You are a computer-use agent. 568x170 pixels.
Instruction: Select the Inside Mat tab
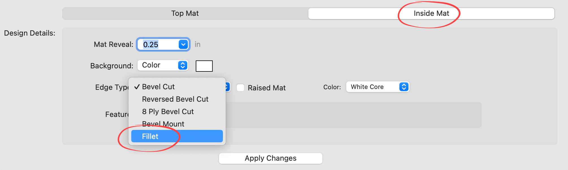(x=431, y=14)
